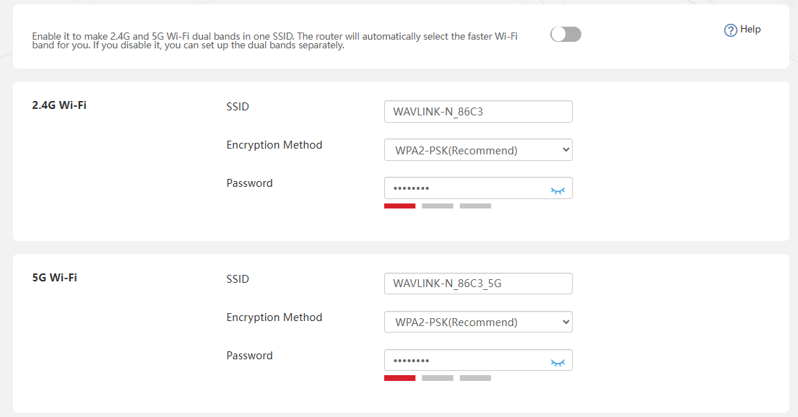
Task: Click the 5G Encryption Method label
Action: (274, 317)
